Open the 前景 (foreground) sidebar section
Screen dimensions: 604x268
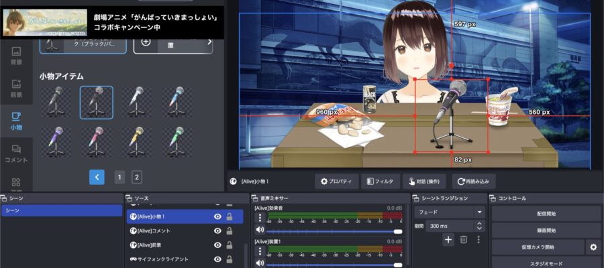tap(16, 88)
